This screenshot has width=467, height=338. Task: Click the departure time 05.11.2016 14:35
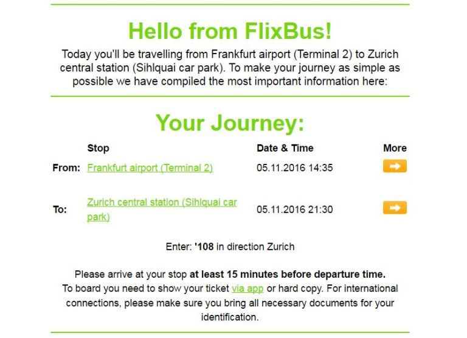294,168
